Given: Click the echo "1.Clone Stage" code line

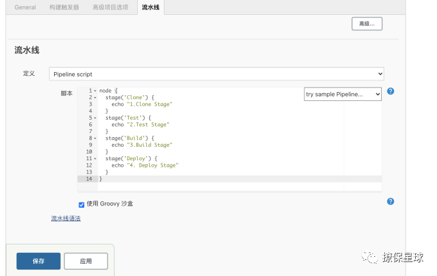Looking at the screenshot, I should [x=142, y=104].
